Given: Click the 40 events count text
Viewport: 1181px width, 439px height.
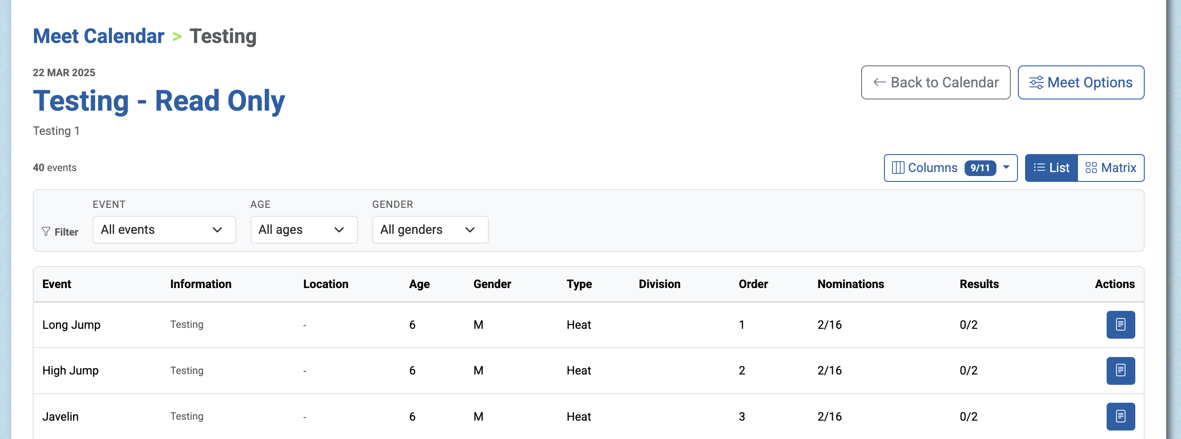Looking at the screenshot, I should click(x=55, y=168).
